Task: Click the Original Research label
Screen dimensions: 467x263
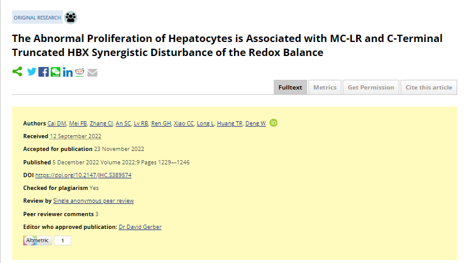Action: 37,18
